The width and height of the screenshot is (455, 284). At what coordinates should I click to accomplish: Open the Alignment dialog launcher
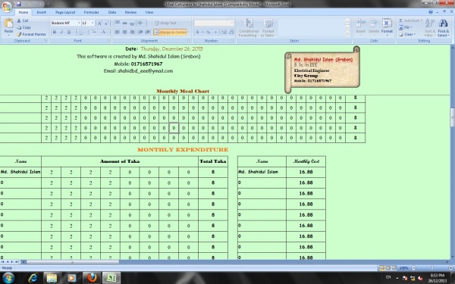tap(189, 41)
